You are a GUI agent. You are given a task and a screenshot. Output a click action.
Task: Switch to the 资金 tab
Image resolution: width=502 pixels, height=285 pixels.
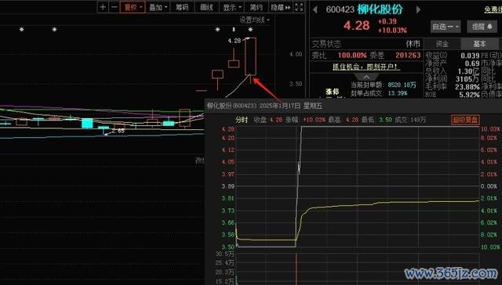442,43
